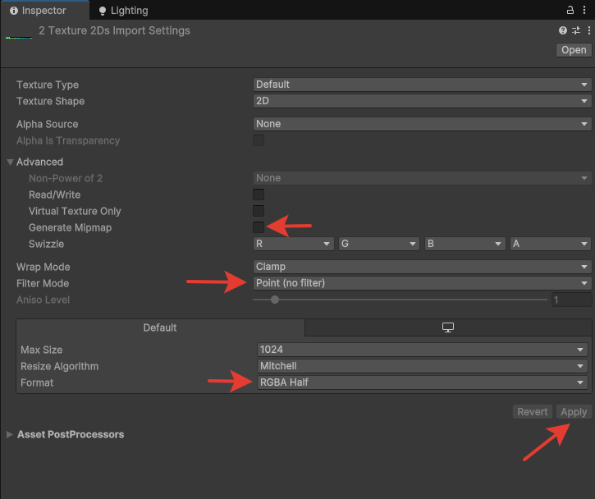Click the Open button
The image size is (595, 499).
[x=574, y=50]
